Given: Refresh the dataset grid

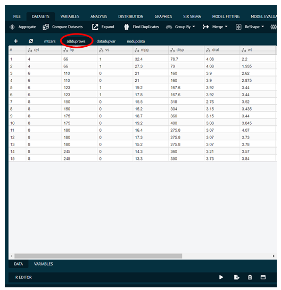Looking at the screenshot, I should 31,41.
